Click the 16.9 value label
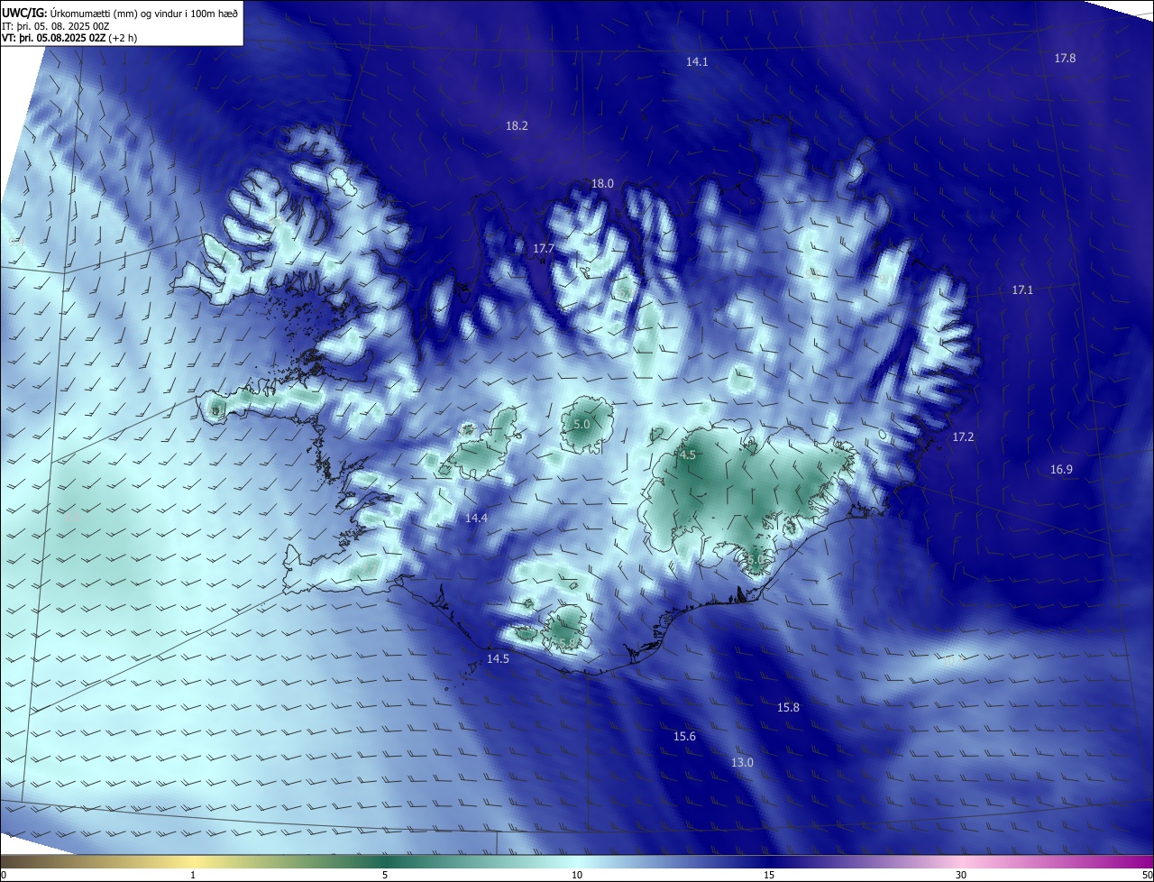Screen dimensions: 1154x882 1061,470
